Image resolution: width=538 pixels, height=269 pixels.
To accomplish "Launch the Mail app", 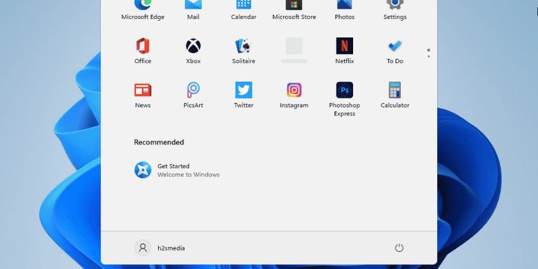I will coord(193,10).
